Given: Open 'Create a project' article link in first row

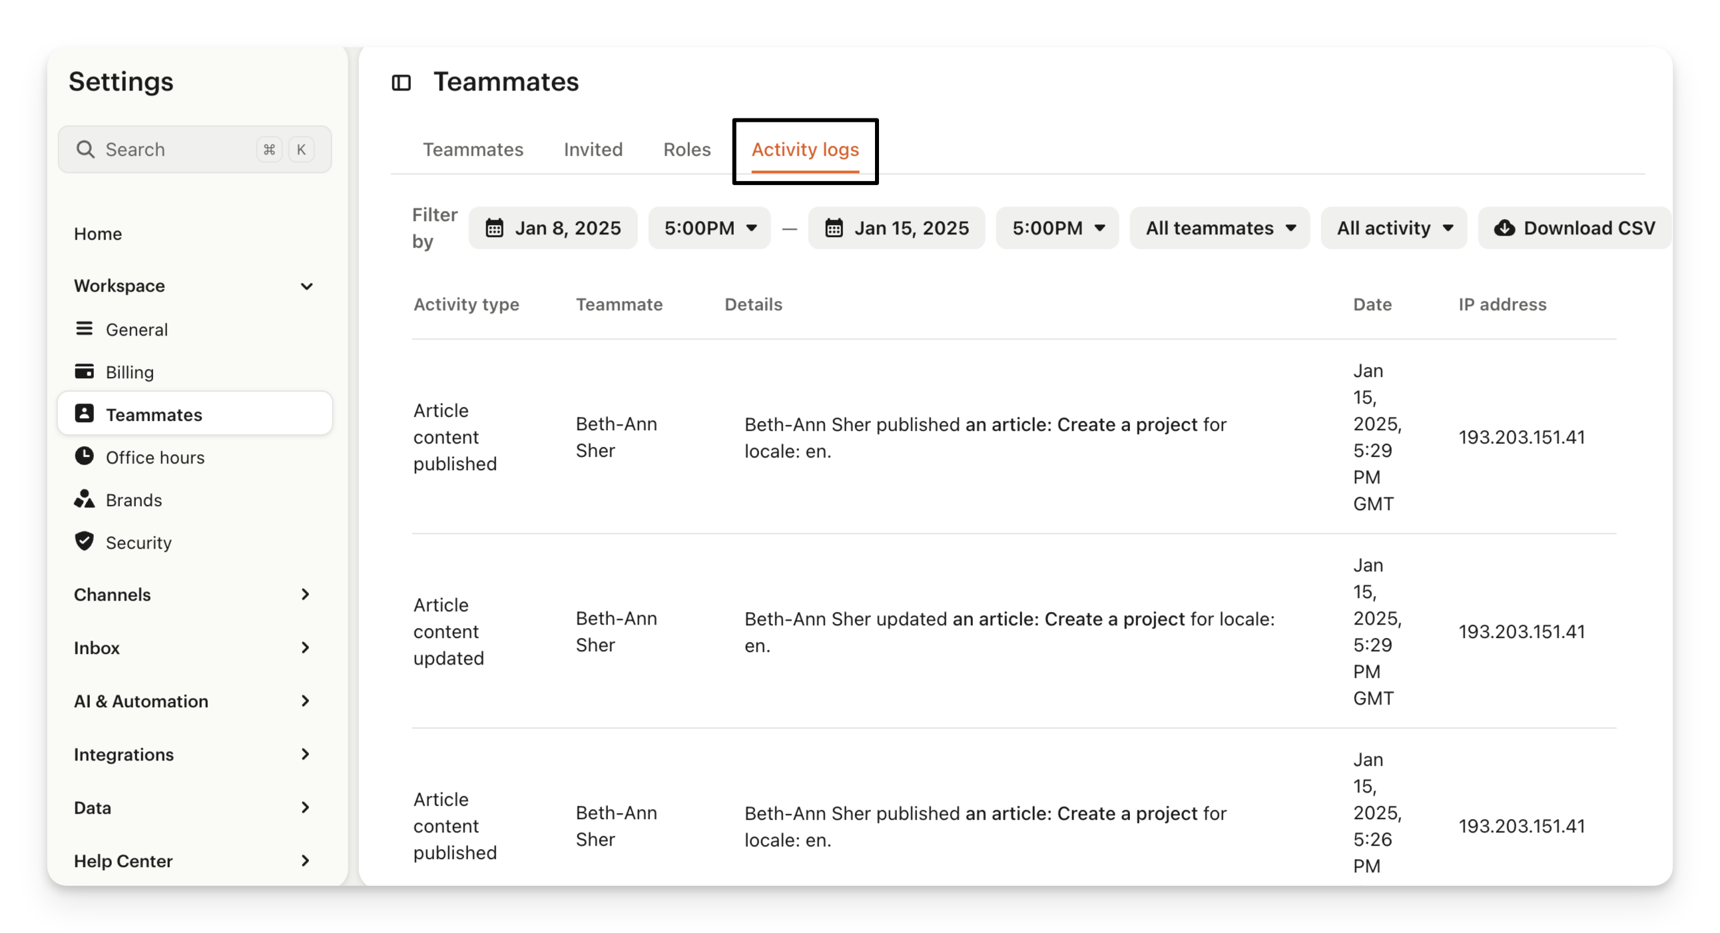Looking at the screenshot, I should 1081,425.
